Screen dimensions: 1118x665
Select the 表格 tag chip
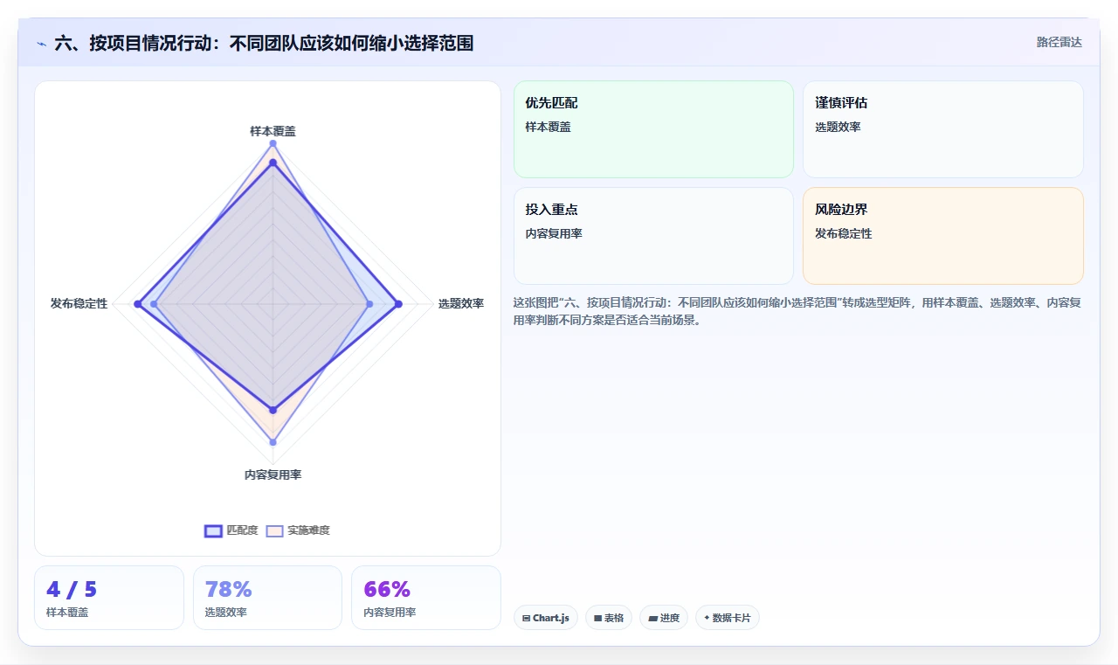coord(609,618)
